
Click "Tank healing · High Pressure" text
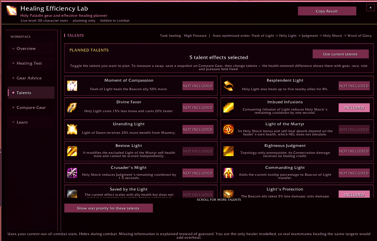coord(183,35)
